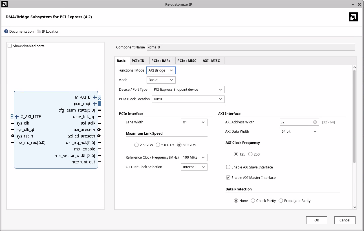Expand the PCIe Block Location dropdown
Viewport: 364px width, 231px height.
tap(188, 99)
